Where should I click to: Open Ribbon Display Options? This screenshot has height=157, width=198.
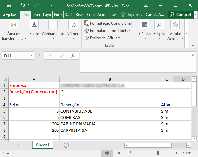click(x=146, y=5)
